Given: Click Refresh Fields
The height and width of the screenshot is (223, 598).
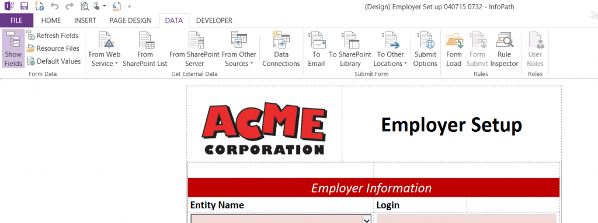Looking at the screenshot, I should click(x=53, y=36).
